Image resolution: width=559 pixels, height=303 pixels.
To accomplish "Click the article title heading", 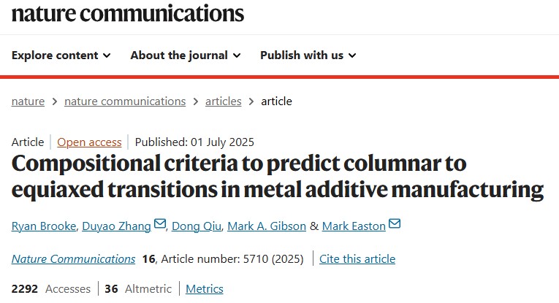I will (x=278, y=176).
